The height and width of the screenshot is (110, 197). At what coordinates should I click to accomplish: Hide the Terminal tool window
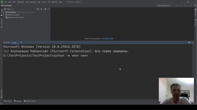pyautogui.click(x=192, y=42)
